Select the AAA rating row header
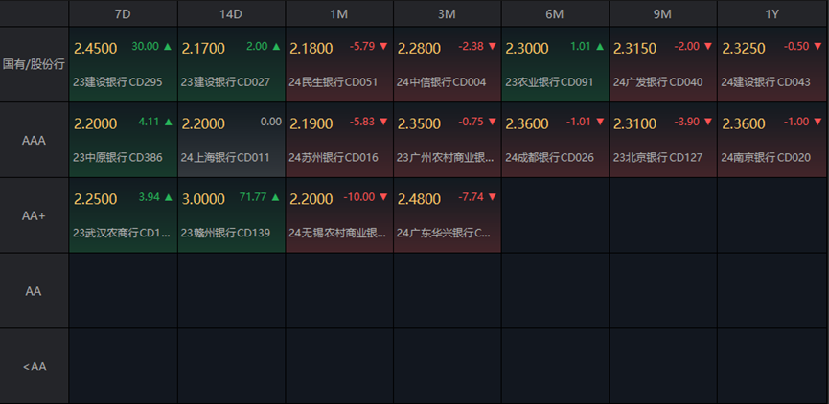Screen dimensions: 829x404 coord(34,140)
